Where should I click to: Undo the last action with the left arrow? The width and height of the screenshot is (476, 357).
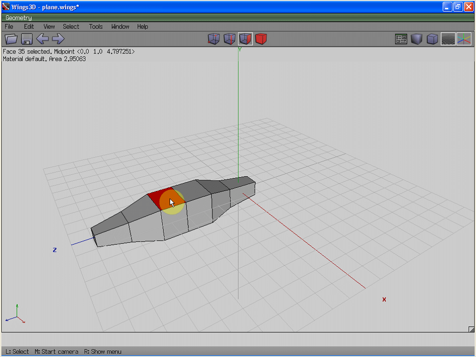click(42, 39)
